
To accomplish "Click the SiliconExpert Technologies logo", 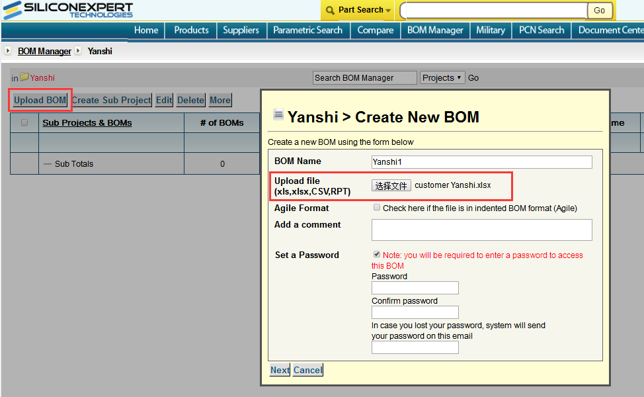I will [67, 11].
